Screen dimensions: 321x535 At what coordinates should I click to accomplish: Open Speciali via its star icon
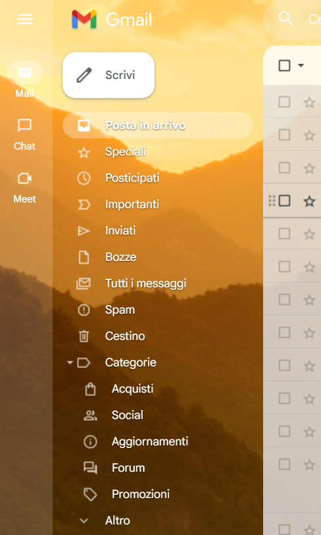click(x=84, y=152)
